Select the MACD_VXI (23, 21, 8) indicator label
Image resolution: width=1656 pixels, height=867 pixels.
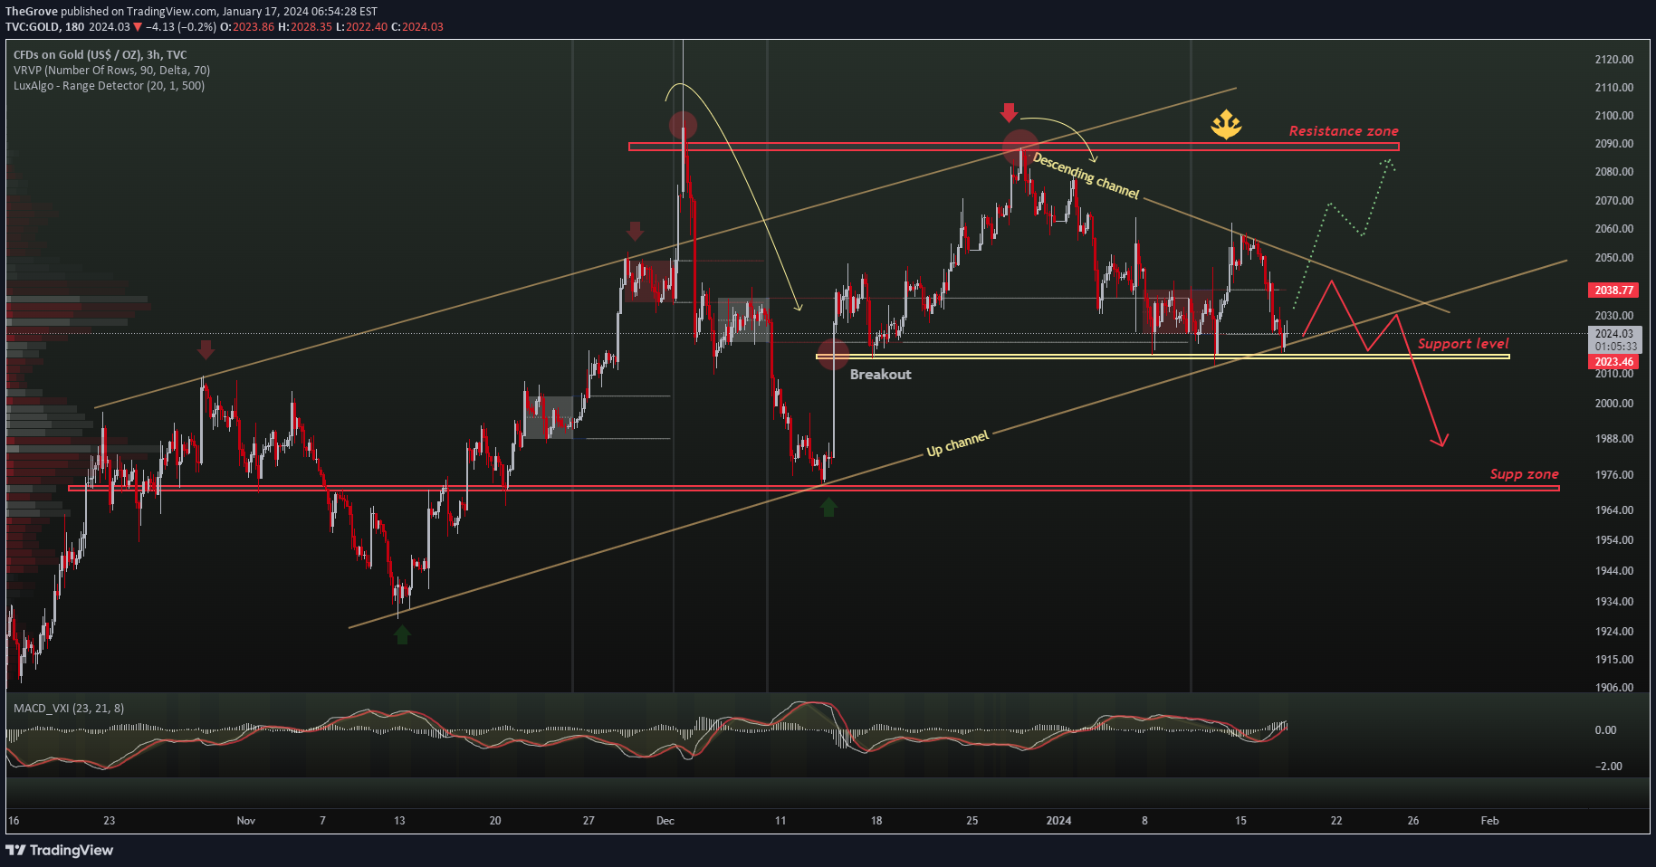click(x=69, y=709)
